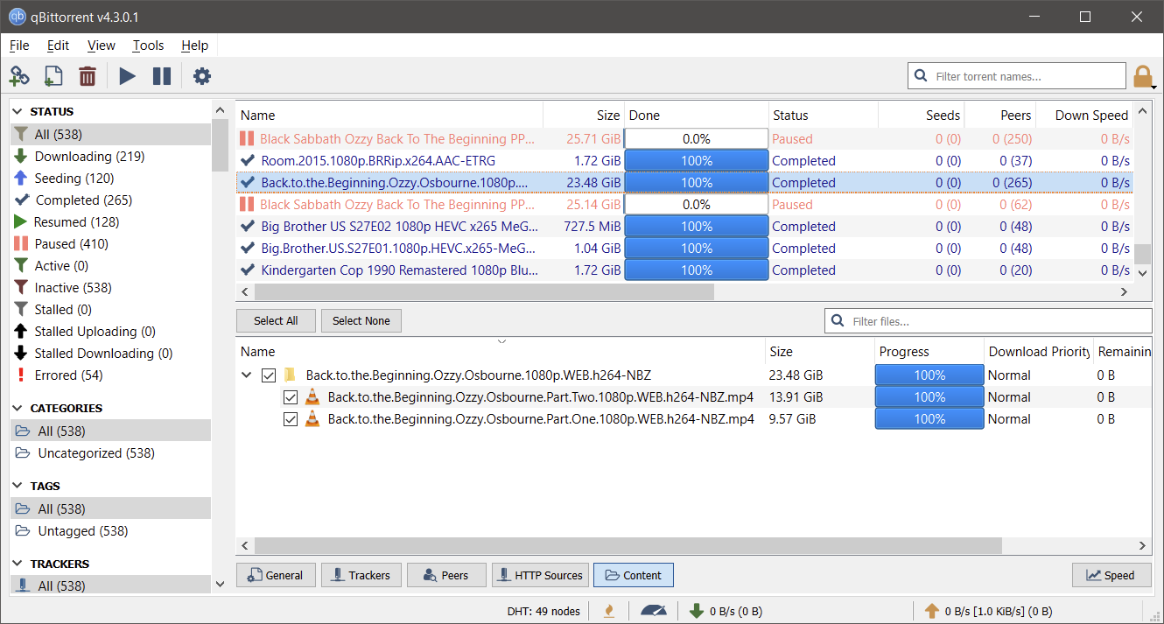This screenshot has height=624, width=1164.
Task: Click the VLC icon of the Part.Two mp4 file
Action: pyautogui.click(x=312, y=397)
